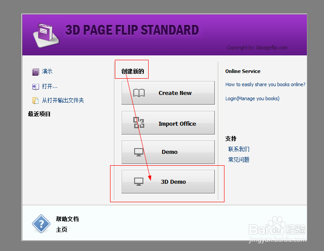324x251 pixels.
Task: Open 从打开输出文件夹
Action: [63, 100]
